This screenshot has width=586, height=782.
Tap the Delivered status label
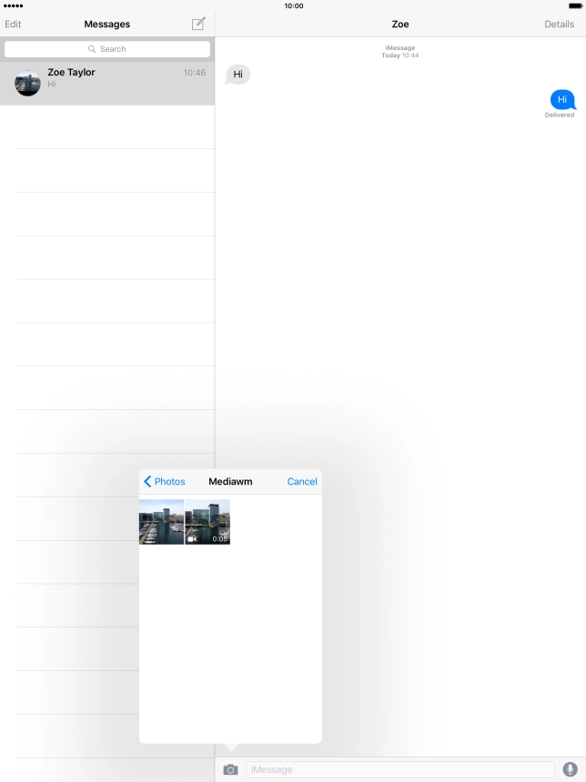(x=560, y=115)
